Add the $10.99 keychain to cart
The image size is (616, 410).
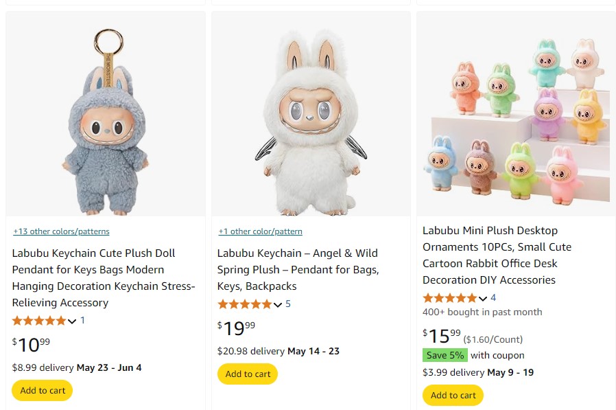click(43, 391)
